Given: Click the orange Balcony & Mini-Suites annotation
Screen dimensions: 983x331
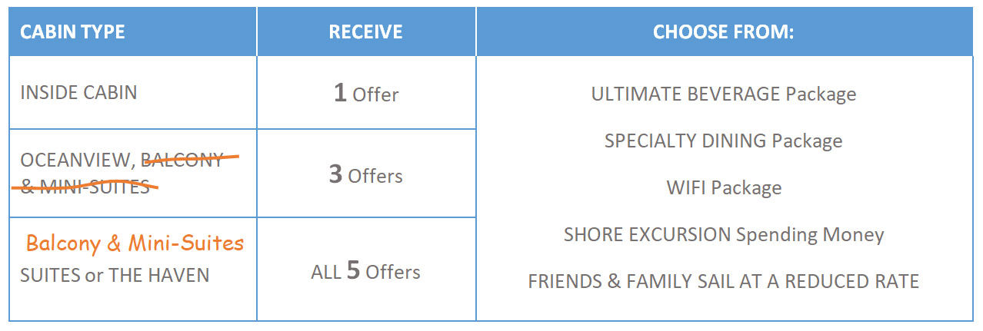Looking at the screenshot, I should pyautogui.click(x=135, y=244).
